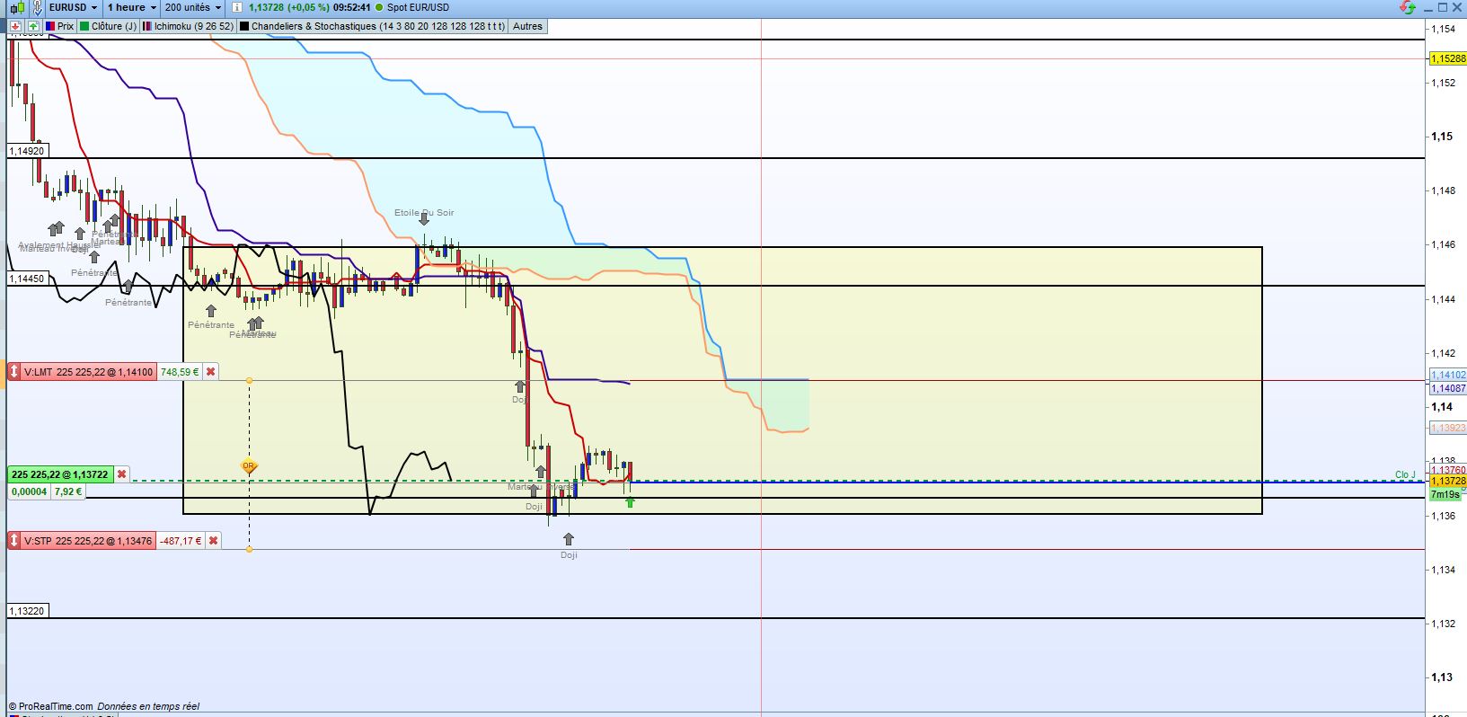Select the Ichimoku (9 26 52) tab
This screenshot has height=717, width=1467.
189,26
